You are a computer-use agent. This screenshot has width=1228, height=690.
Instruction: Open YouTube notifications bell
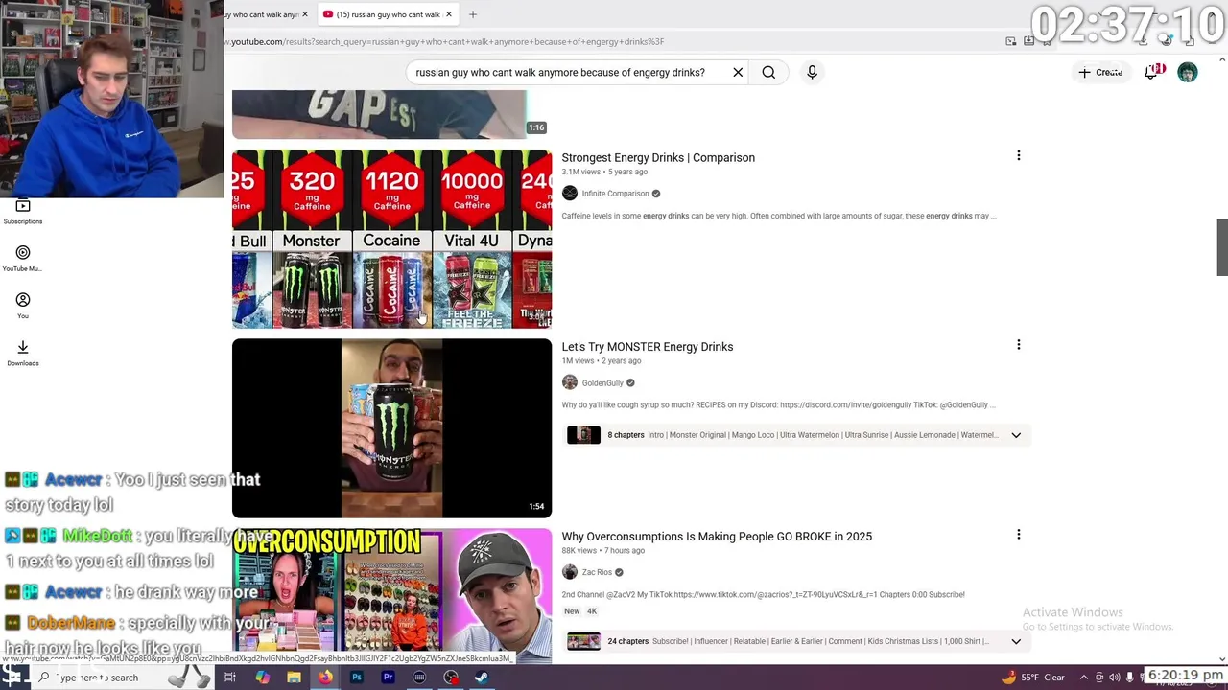coord(1152,72)
